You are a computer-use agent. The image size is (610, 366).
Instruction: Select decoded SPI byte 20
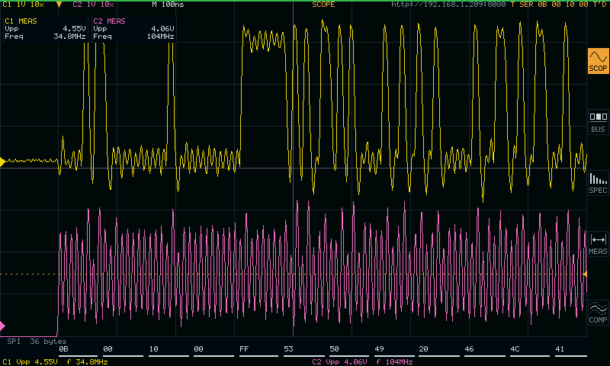424,349
